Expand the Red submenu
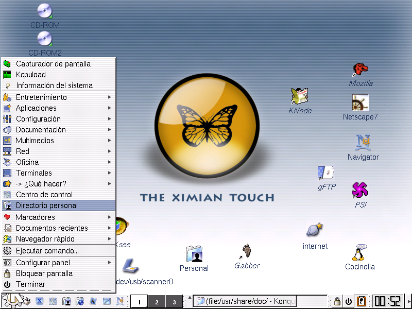Viewport: 412px width, 309px height. [x=58, y=151]
